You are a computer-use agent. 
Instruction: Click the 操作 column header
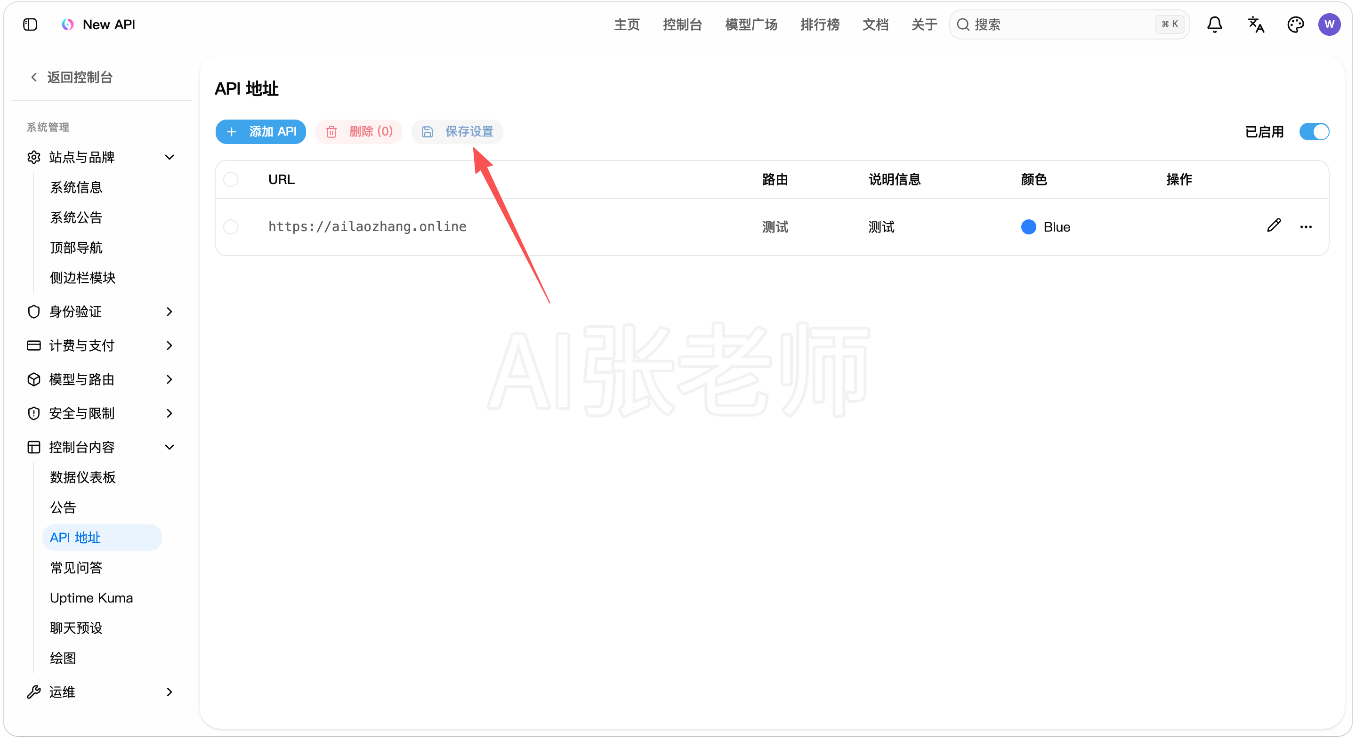pyautogui.click(x=1179, y=179)
